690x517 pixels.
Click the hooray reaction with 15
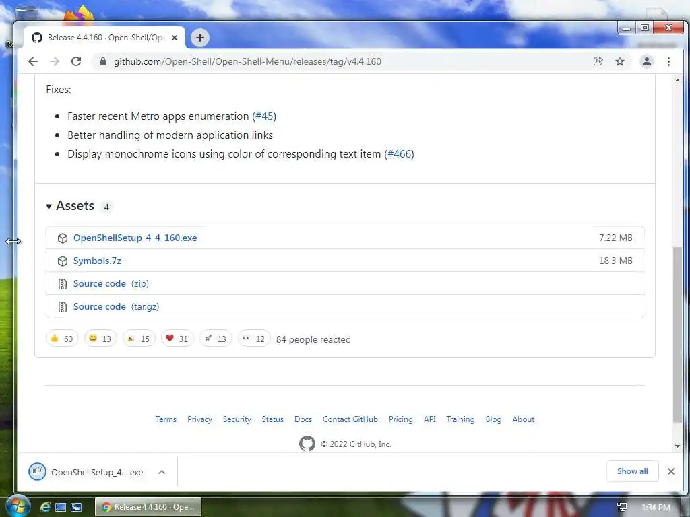(139, 339)
